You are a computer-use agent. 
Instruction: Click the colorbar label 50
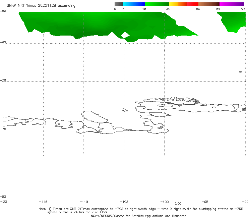pyautogui.click(x=198, y=9)
